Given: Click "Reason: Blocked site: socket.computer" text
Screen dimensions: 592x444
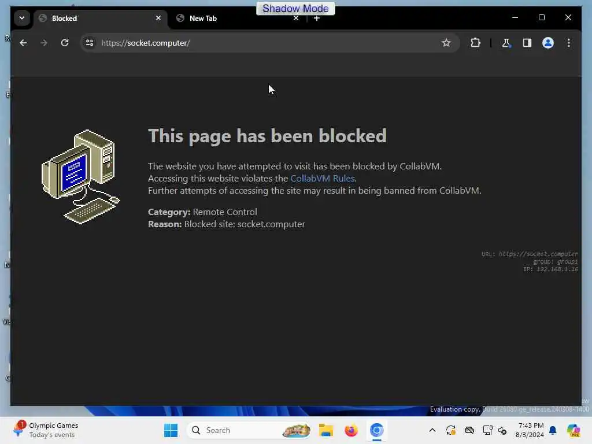Looking at the screenshot, I should click(227, 224).
